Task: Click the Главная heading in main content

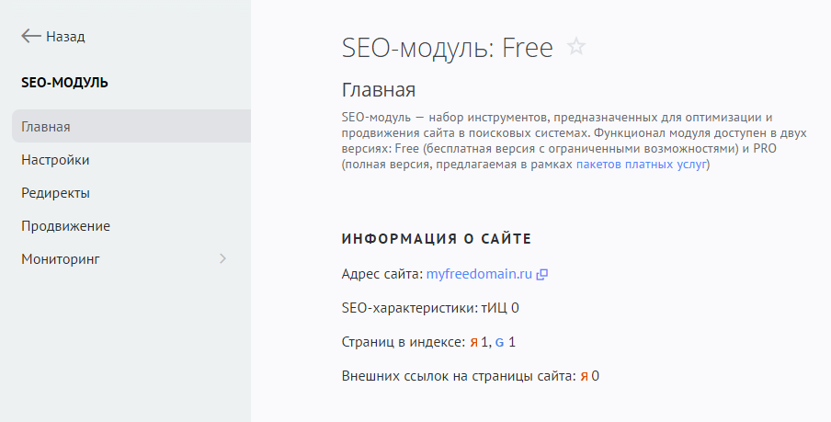Action: pyautogui.click(x=378, y=90)
